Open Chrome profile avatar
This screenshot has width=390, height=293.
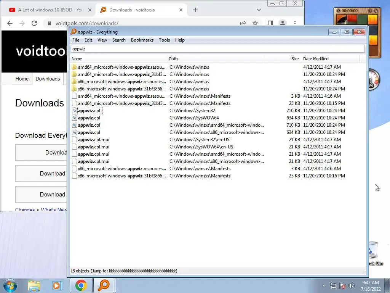tap(283, 23)
